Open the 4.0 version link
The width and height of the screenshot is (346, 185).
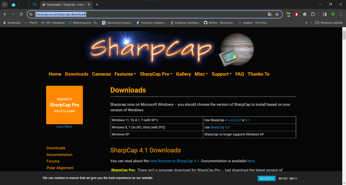tap(233, 120)
